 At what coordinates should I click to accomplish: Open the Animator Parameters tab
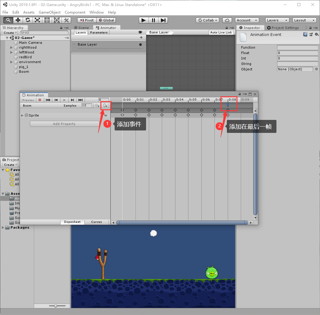tap(99, 32)
